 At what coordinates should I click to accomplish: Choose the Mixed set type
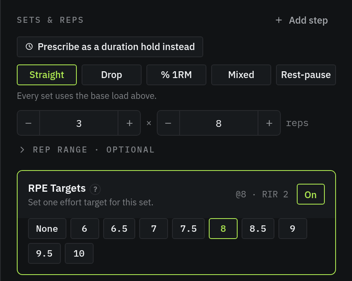pyautogui.click(x=241, y=75)
